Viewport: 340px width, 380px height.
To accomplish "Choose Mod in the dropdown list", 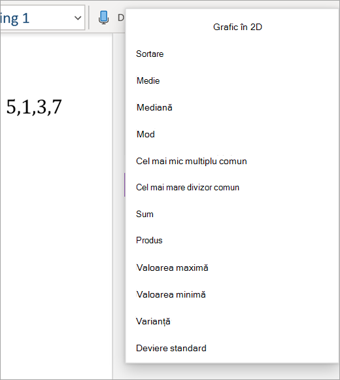I will click(145, 134).
